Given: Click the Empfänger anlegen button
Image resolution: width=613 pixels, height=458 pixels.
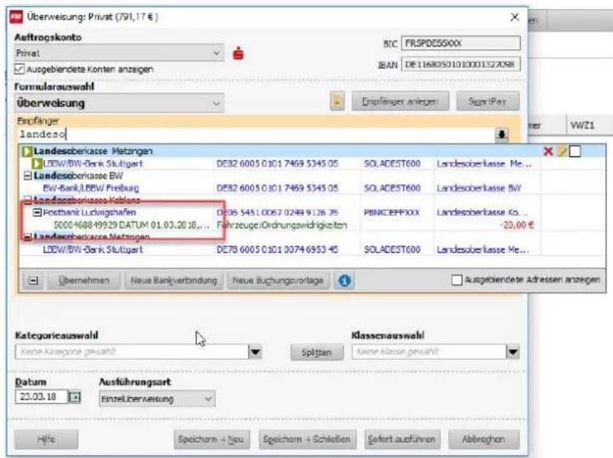Looking at the screenshot, I should [400, 102].
